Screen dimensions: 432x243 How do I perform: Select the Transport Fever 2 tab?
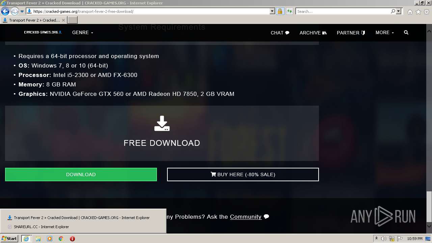click(x=34, y=20)
